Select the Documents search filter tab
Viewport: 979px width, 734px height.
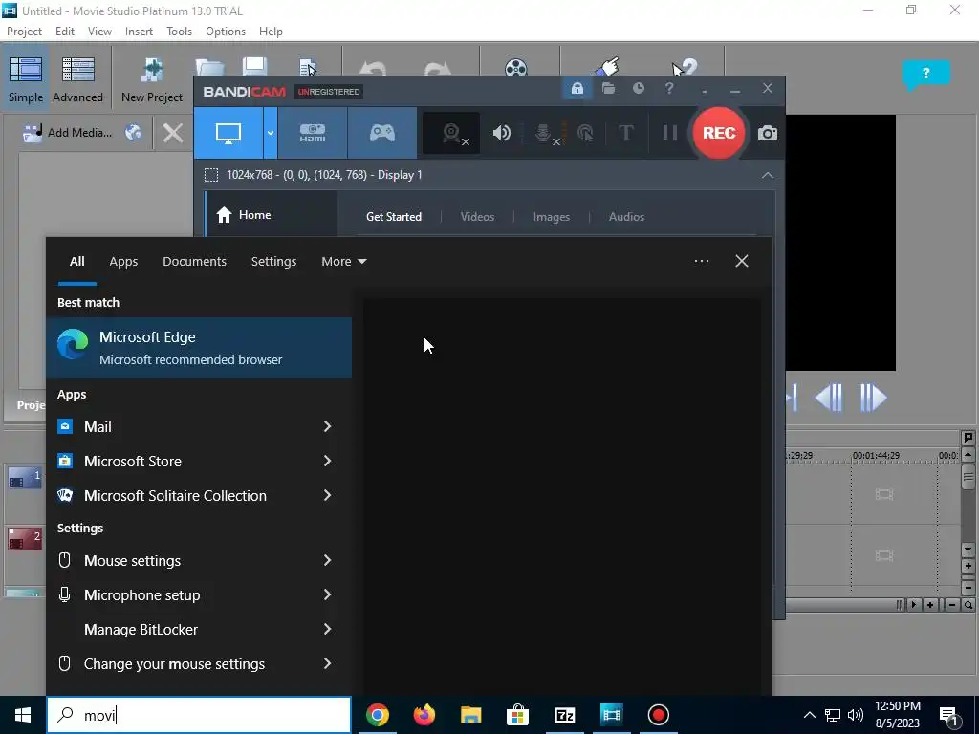(x=194, y=262)
